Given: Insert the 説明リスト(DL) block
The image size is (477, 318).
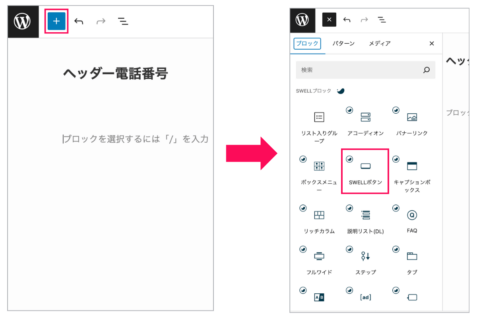Looking at the screenshot, I should point(365,220).
